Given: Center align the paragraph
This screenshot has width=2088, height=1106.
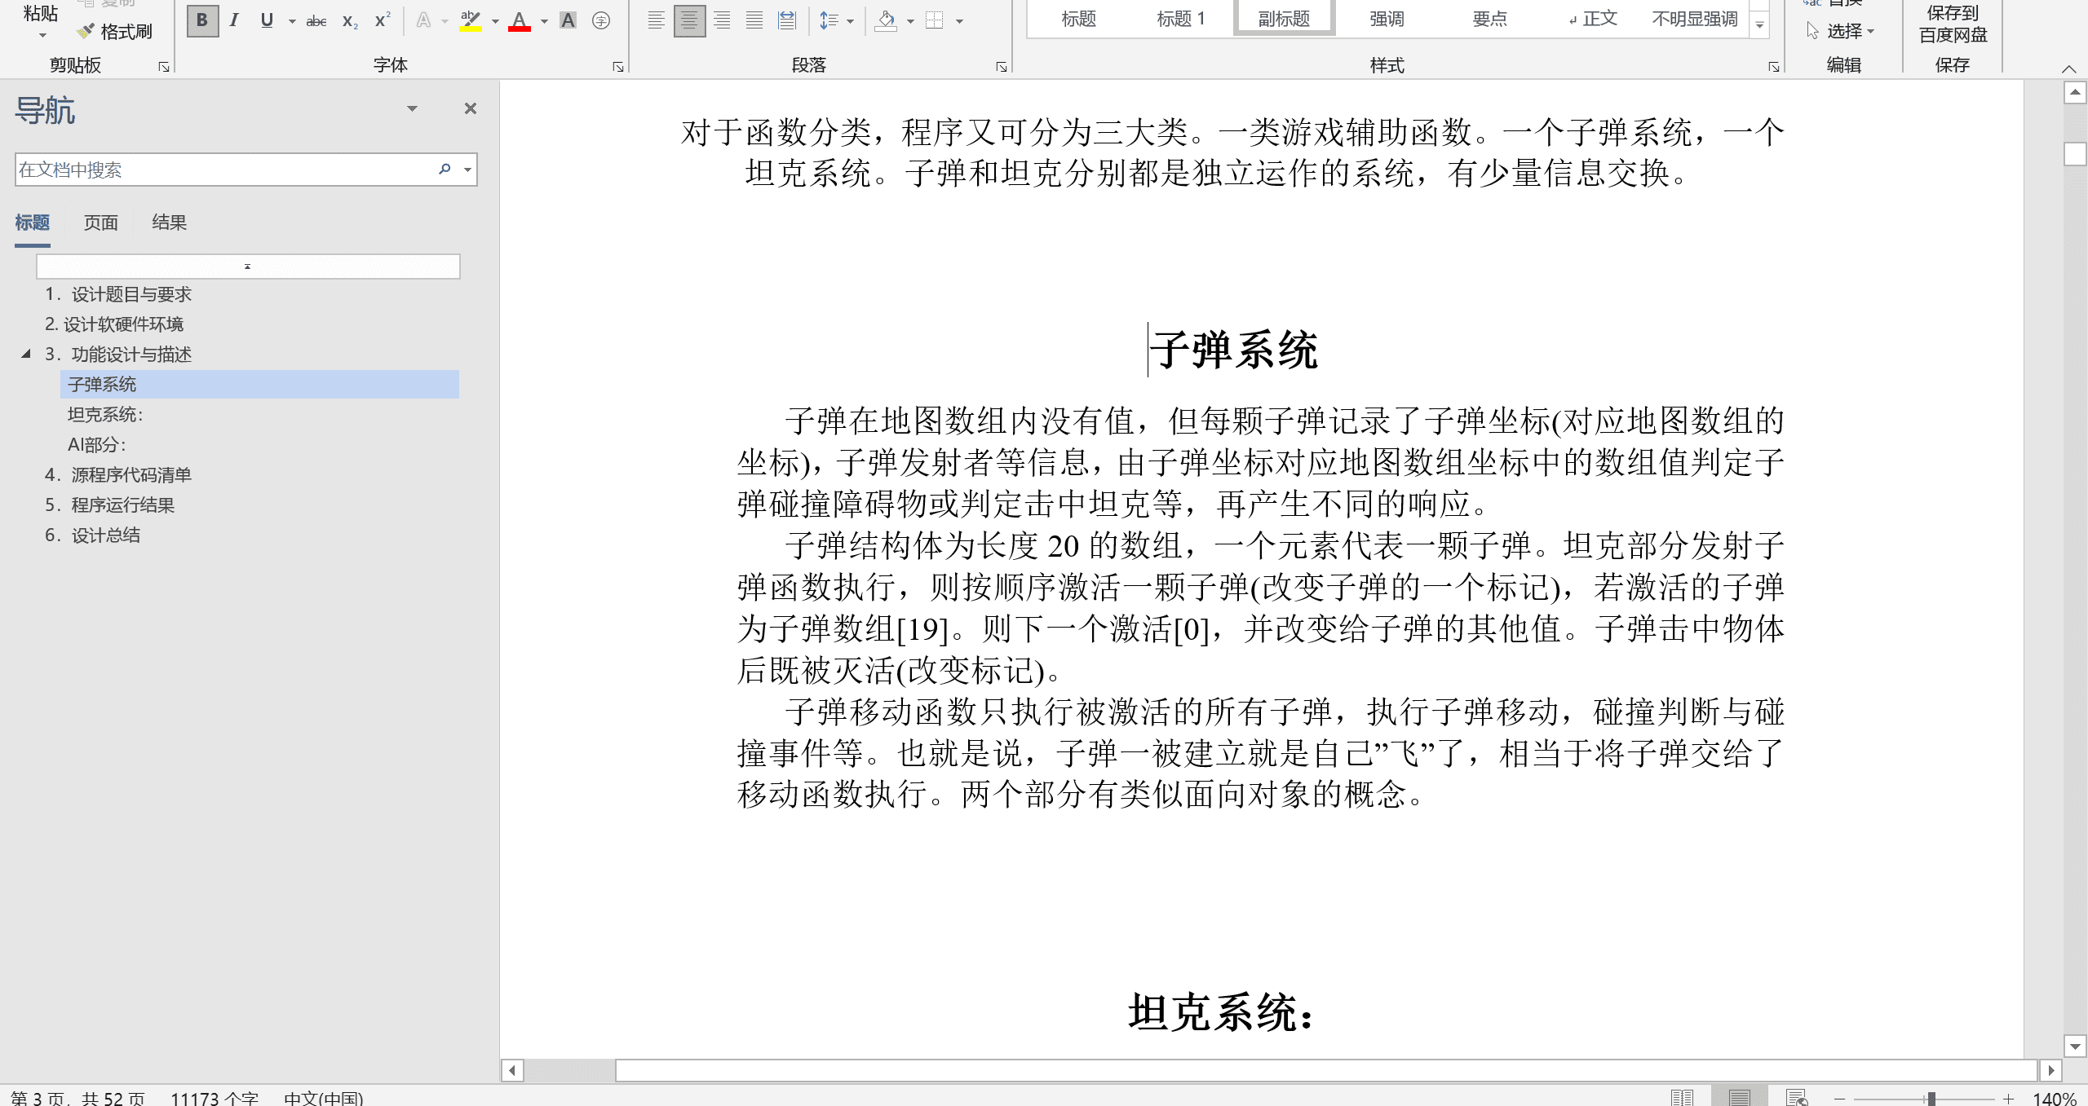Looking at the screenshot, I should pyautogui.click(x=689, y=20).
